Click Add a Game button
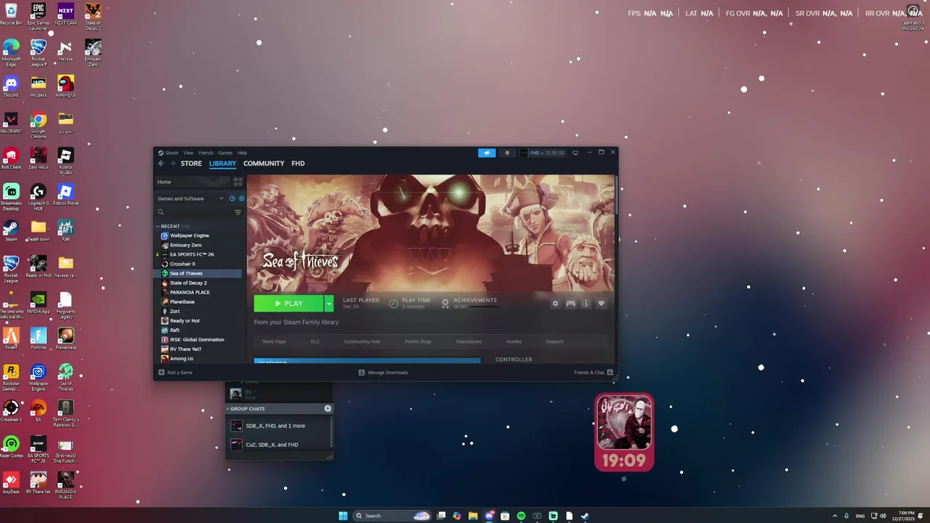This screenshot has height=523, width=930. (175, 373)
